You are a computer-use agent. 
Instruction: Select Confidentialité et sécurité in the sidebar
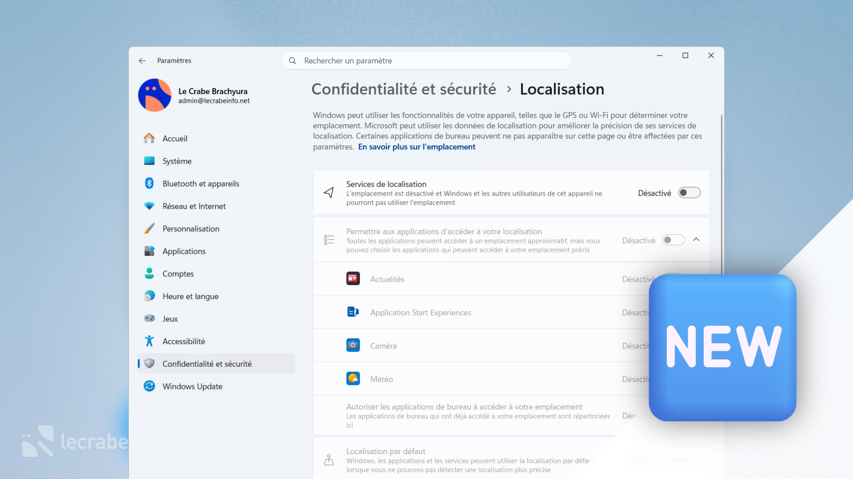(x=216, y=364)
